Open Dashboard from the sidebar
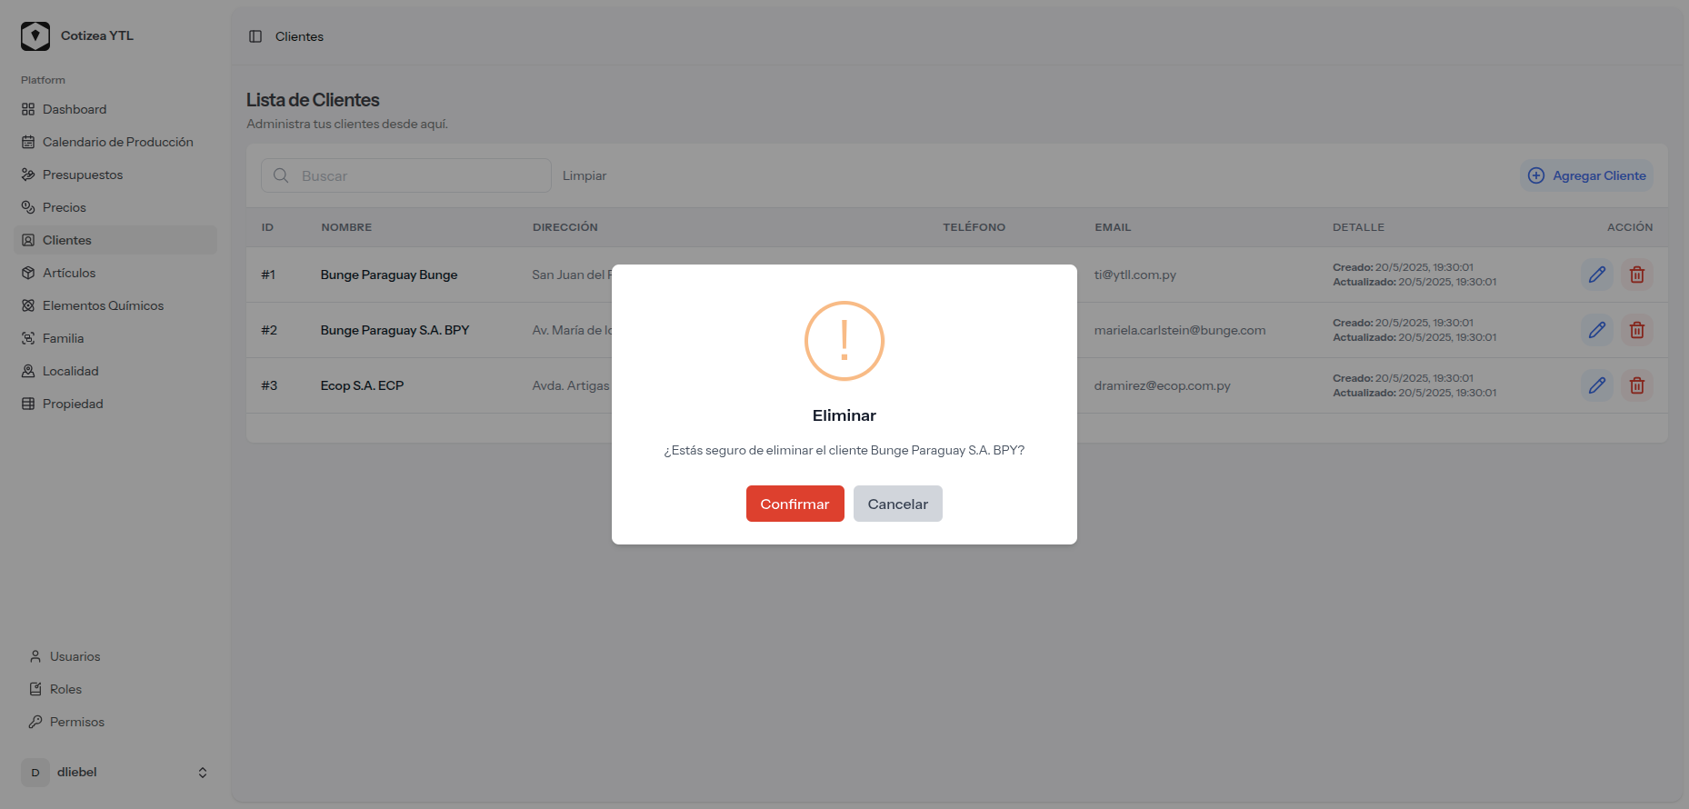This screenshot has height=809, width=1689. (x=75, y=109)
